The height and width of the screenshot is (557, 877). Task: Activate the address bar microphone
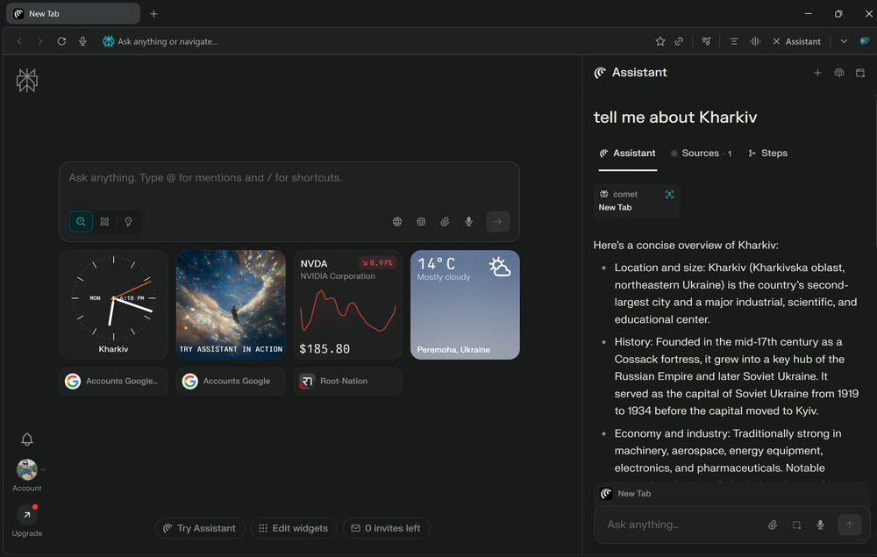click(x=82, y=41)
